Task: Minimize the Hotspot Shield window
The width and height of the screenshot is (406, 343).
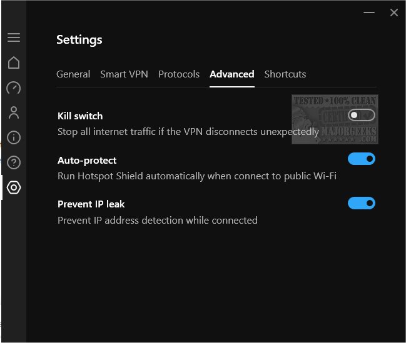Action: tap(370, 12)
